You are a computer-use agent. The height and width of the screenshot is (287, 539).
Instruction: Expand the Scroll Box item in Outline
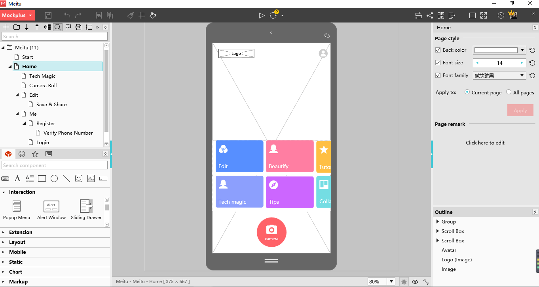437,231
